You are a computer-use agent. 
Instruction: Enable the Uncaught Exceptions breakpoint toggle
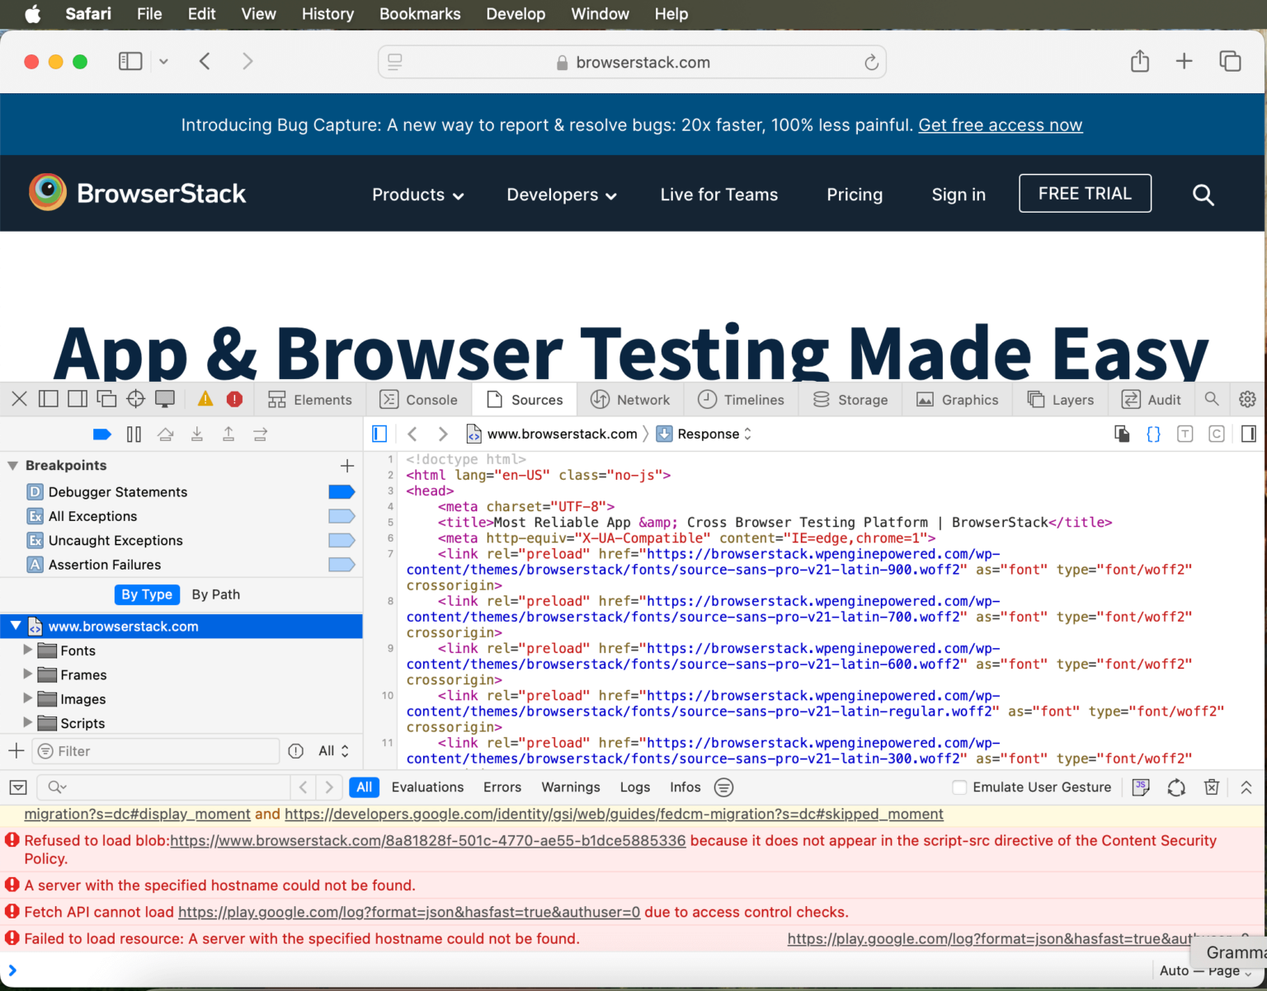click(x=341, y=540)
